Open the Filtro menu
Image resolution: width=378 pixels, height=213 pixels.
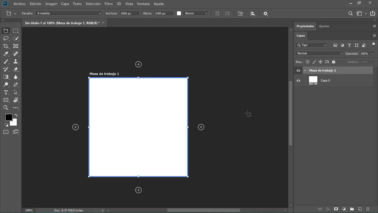pos(108,4)
